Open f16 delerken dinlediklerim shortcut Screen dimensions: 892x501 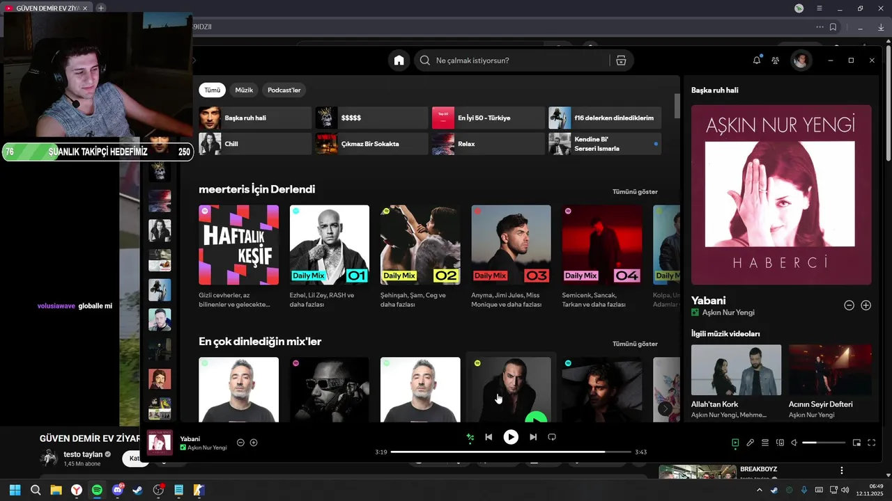605,118
